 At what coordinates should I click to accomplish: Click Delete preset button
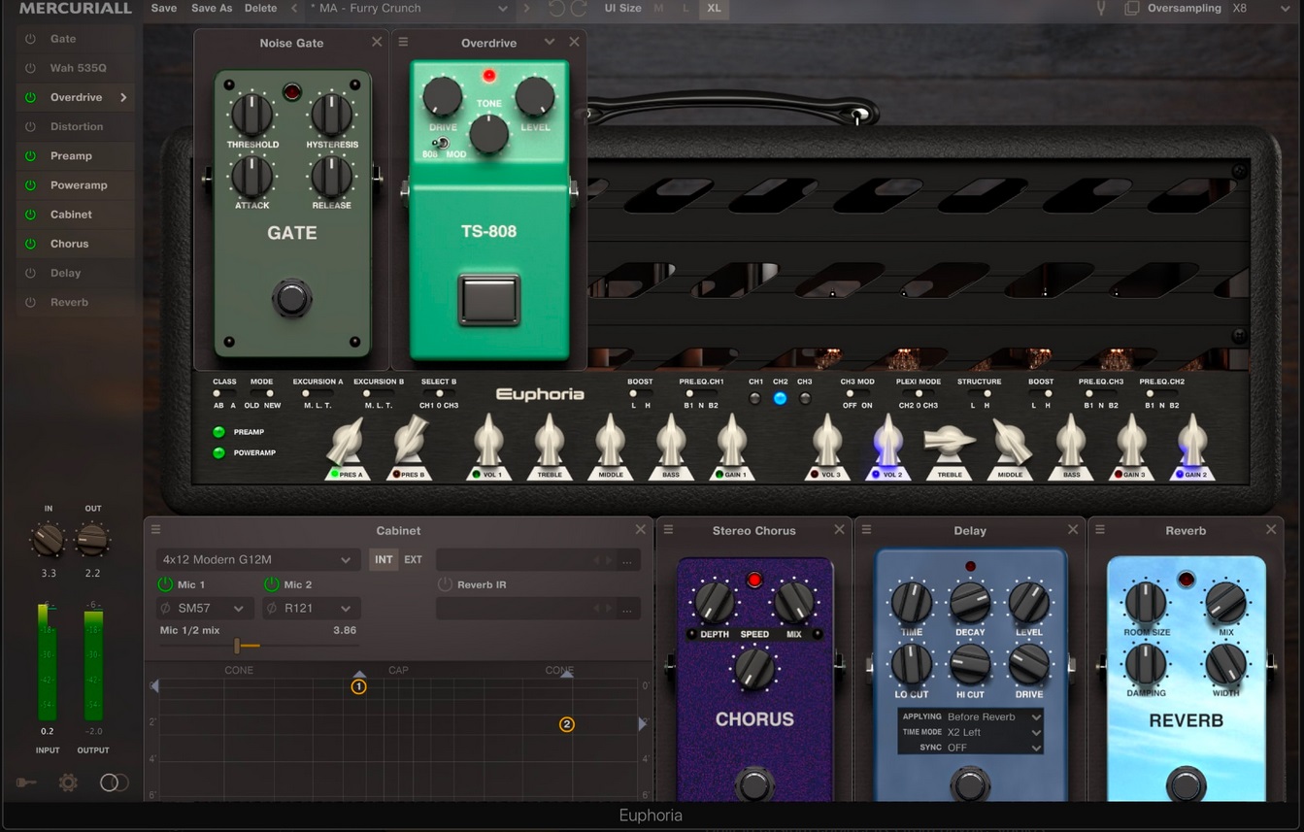pos(260,8)
